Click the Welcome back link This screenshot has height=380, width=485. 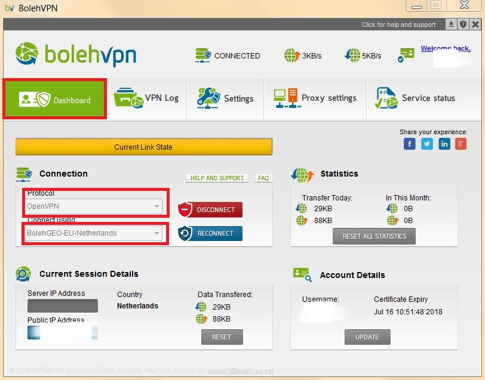tap(446, 48)
